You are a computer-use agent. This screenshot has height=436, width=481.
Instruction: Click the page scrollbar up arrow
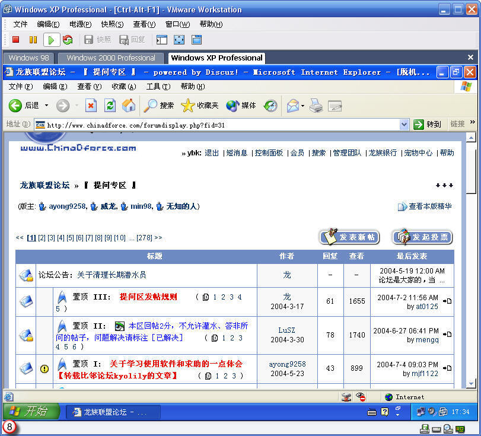pyautogui.click(x=471, y=138)
